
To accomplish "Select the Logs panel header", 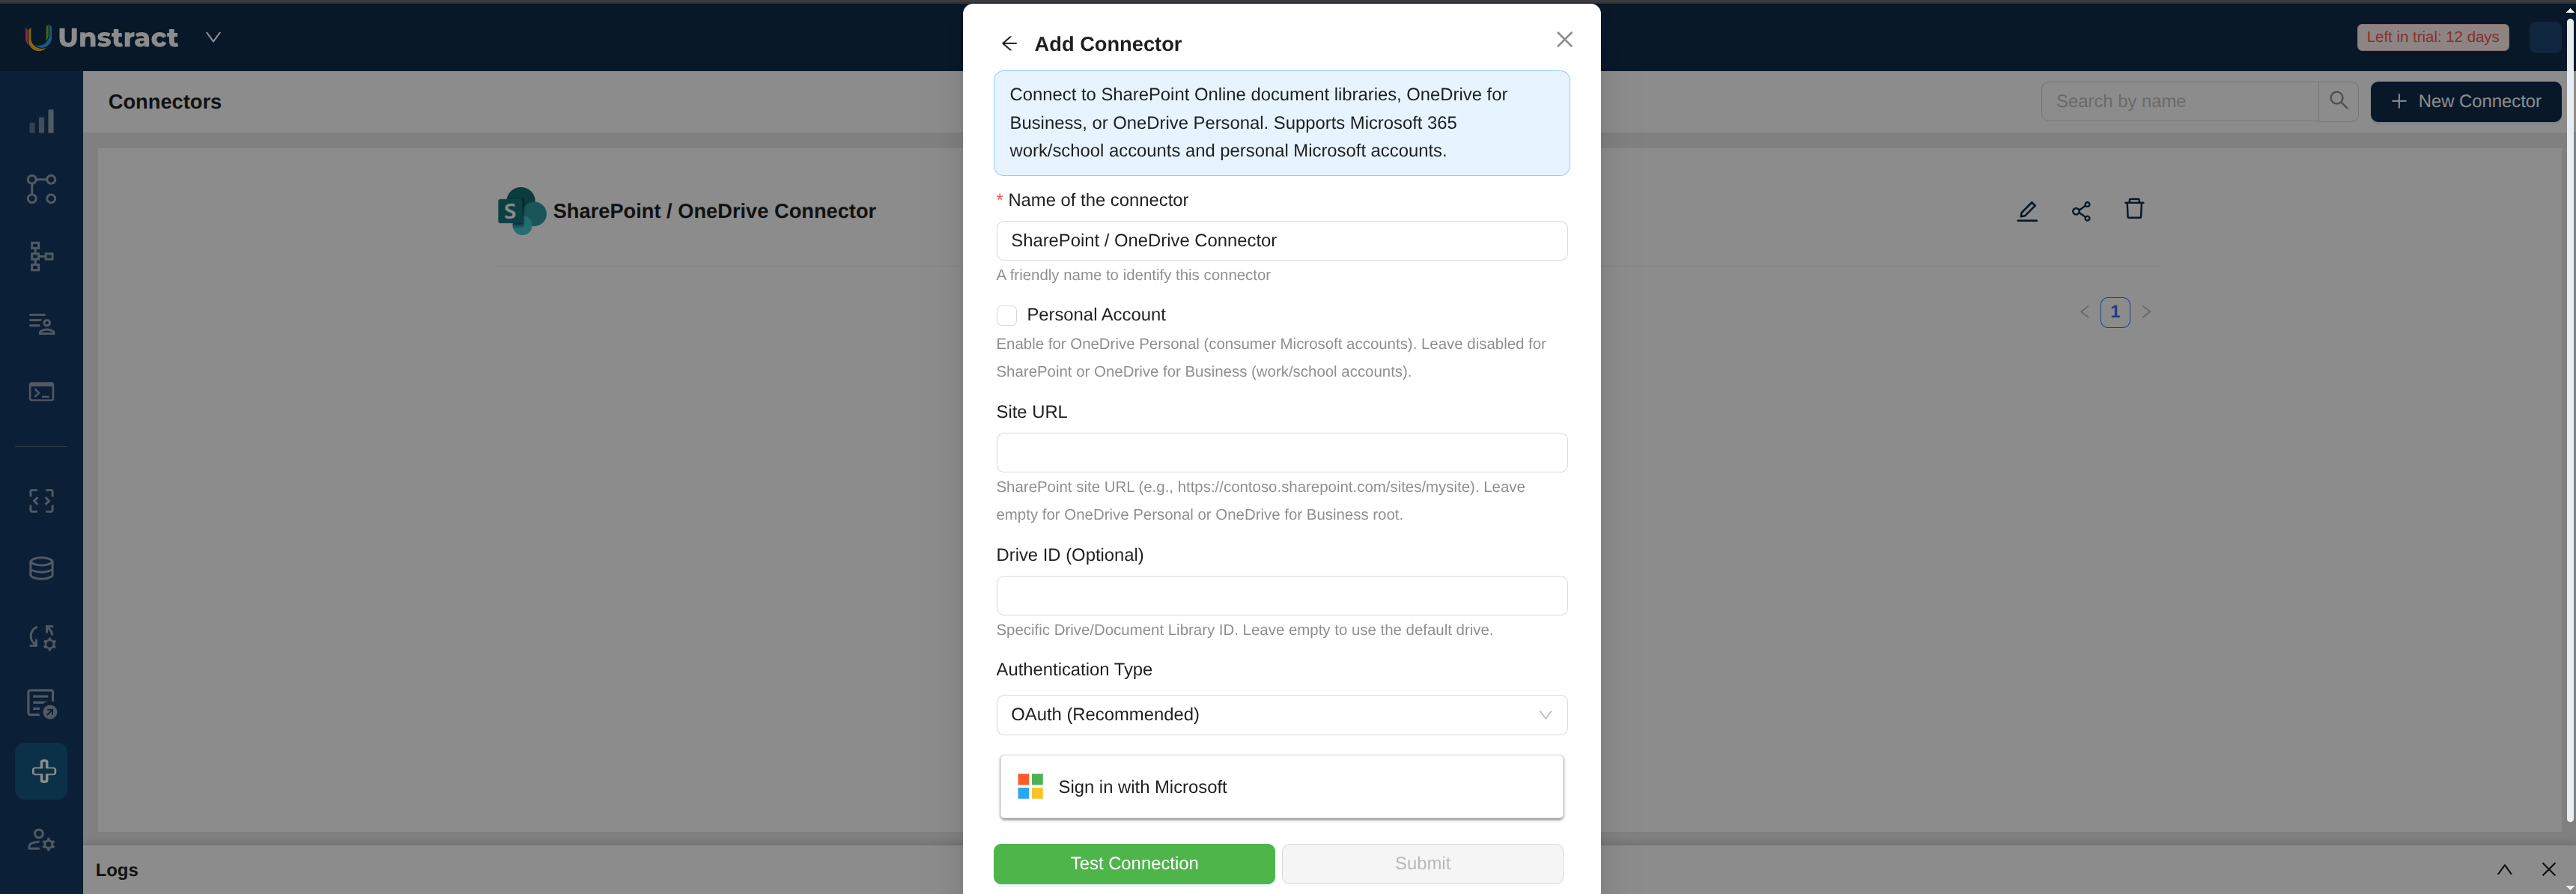I will (115, 869).
